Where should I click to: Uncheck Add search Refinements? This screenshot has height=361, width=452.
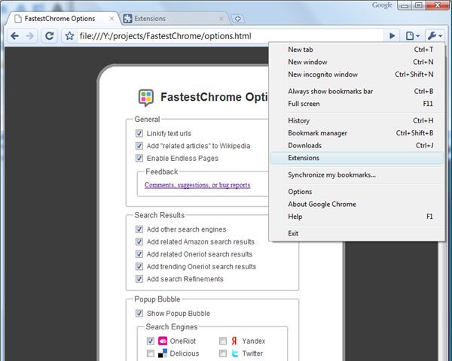[139, 279]
